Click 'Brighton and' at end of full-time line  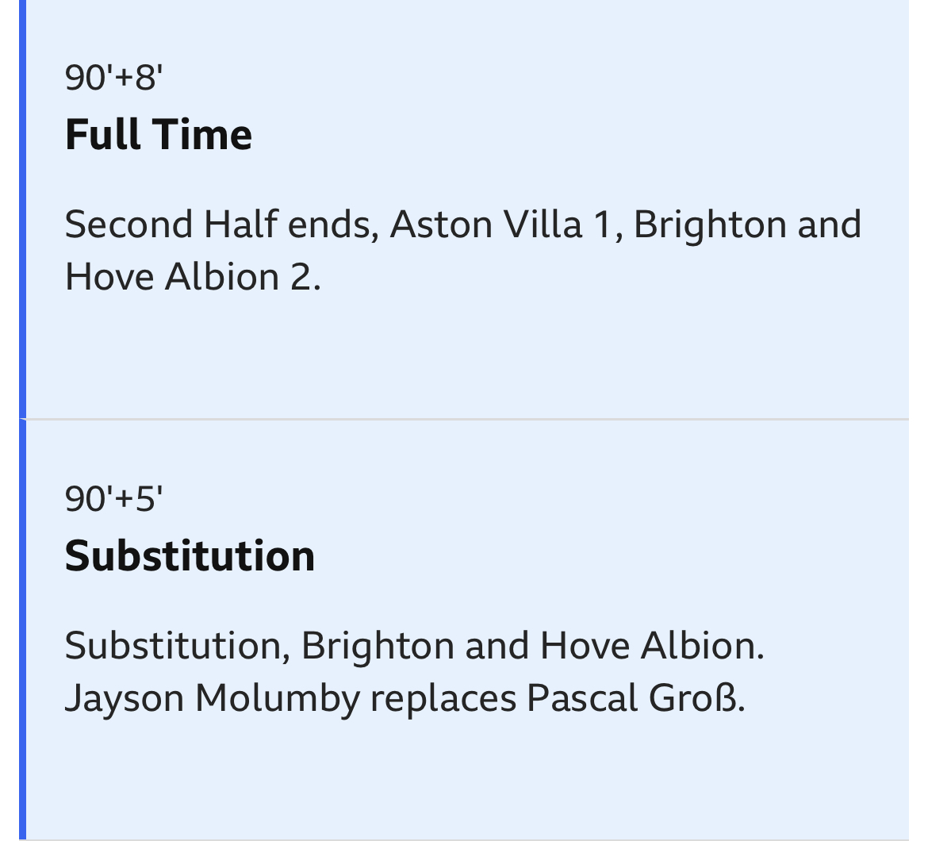tap(747, 225)
